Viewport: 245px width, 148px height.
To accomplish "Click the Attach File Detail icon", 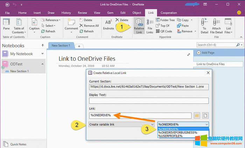I will [x=216, y=25].
